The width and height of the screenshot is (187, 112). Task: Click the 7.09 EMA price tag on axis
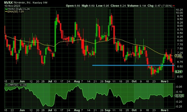(x=178, y=56)
